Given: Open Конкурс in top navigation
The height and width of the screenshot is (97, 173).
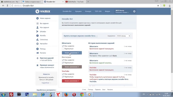Looking at the screenshot, I should pos(88,11).
